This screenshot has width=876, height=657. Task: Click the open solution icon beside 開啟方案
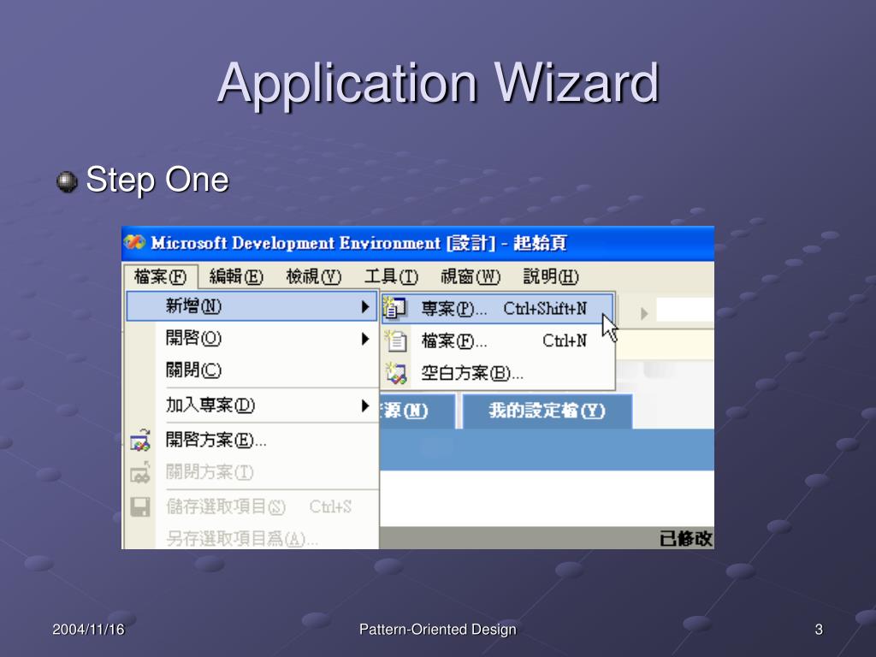pyautogui.click(x=140, y=441)
